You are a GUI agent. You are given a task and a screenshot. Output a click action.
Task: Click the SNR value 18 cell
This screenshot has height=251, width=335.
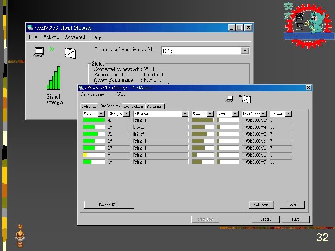(119, 162)
